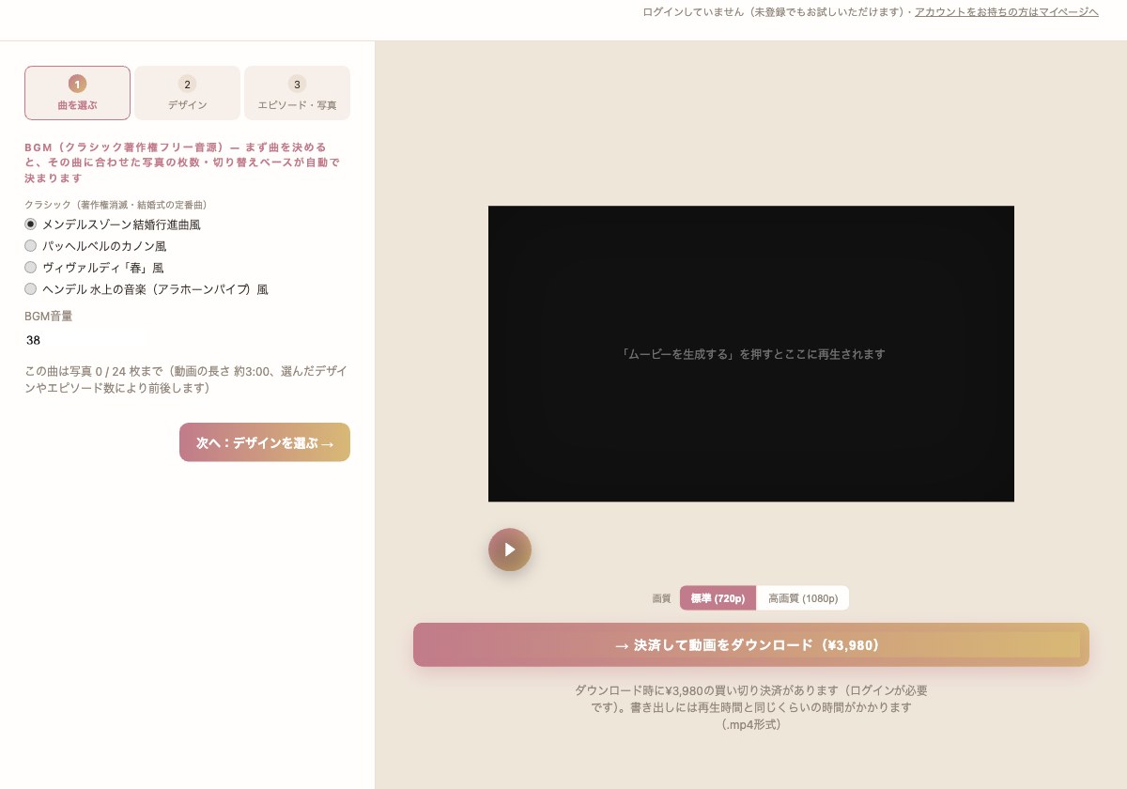This screenshot has height=789, width=1127.
Task: Choose 標準 (720p) quality option
Action: [718, 598]
